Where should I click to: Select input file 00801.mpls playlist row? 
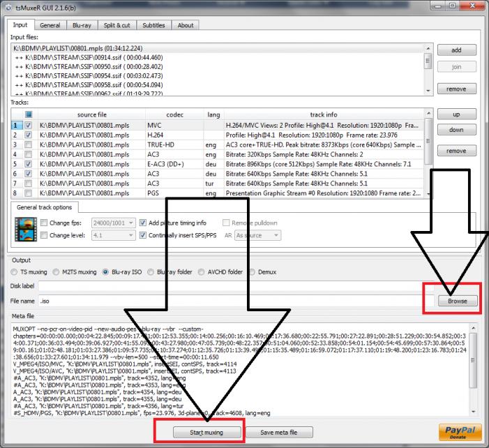[218, 48]
